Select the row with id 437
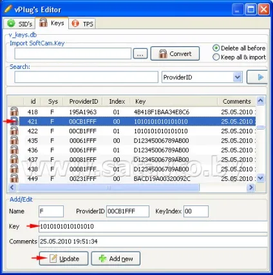 132,160
